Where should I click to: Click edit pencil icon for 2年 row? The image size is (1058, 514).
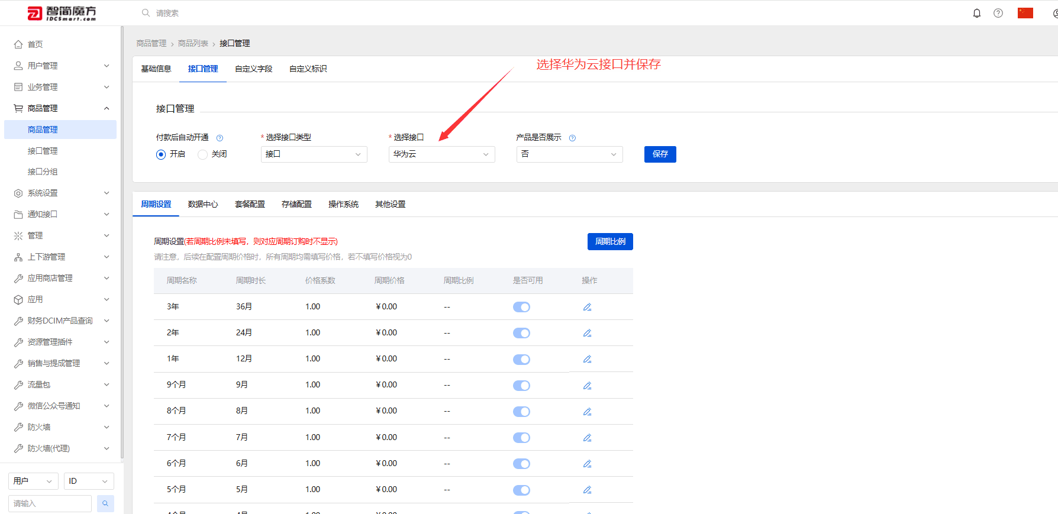(x=587, y=333)
